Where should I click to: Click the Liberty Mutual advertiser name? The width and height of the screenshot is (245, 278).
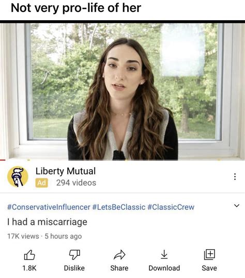tap(66, 171)
